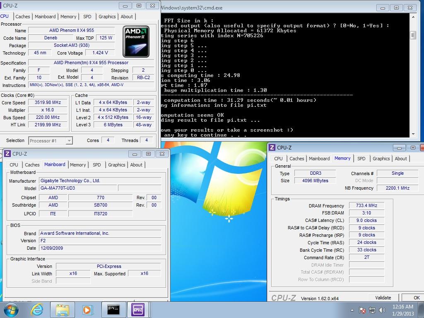This screenshot has width=424, height=318.
Task: Select the Graphics tab in the Memory window
Action: pos(381,159)
